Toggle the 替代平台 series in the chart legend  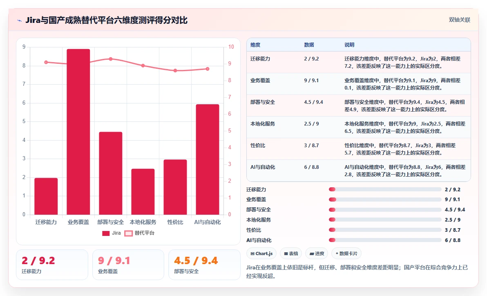pos(139,233)
